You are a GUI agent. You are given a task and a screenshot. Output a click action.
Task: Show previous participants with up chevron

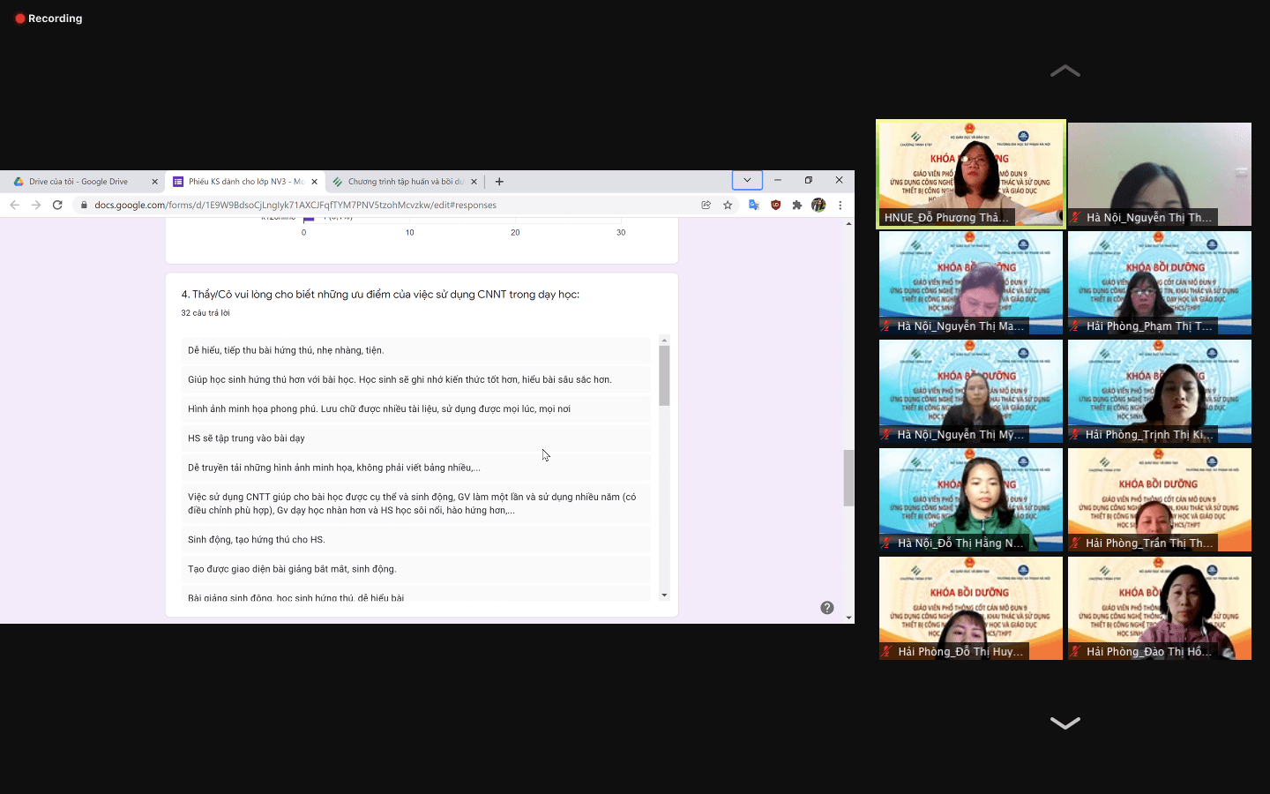click(1065, 71)
